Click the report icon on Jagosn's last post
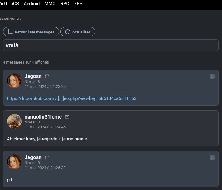This screenshot has width=222, height=190. 212,157
